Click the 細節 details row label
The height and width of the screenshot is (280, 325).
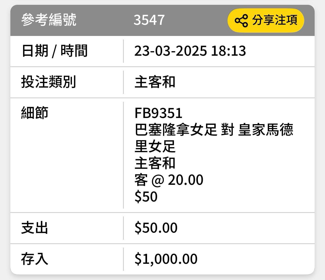35,113
